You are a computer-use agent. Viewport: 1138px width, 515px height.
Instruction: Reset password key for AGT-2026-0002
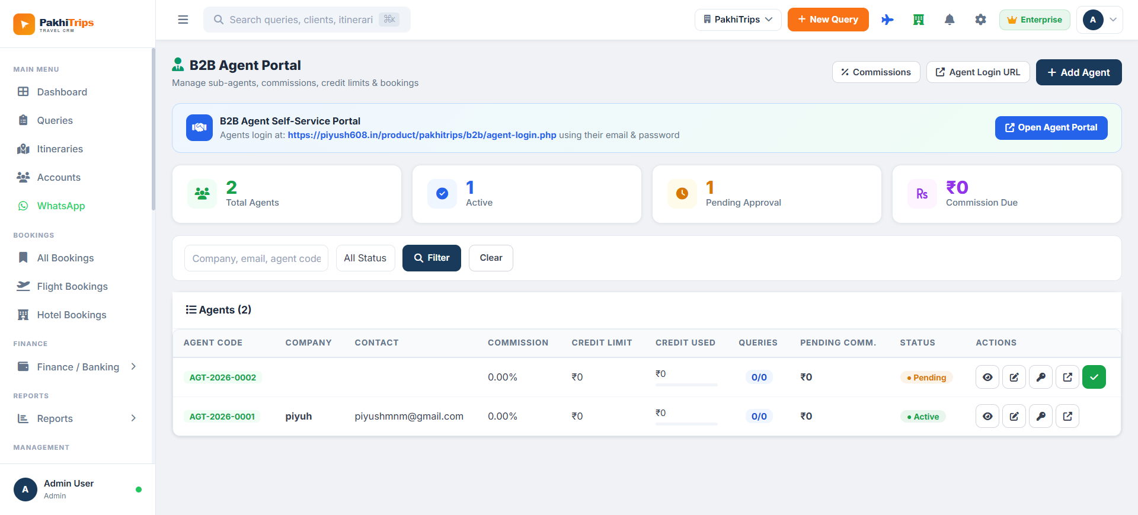(x=1041, y=377)
